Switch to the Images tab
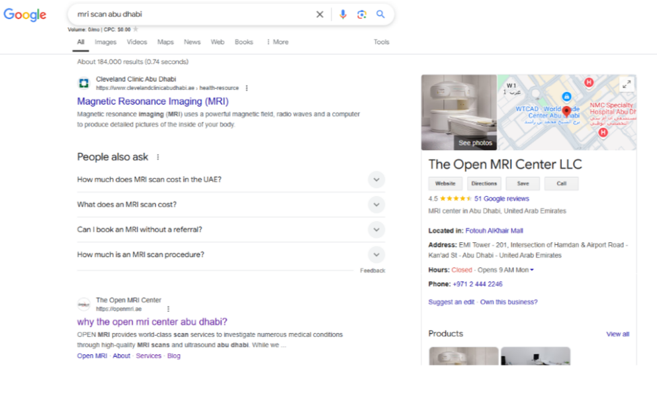The width and height of the screenshot is (657, 398). 106,42
